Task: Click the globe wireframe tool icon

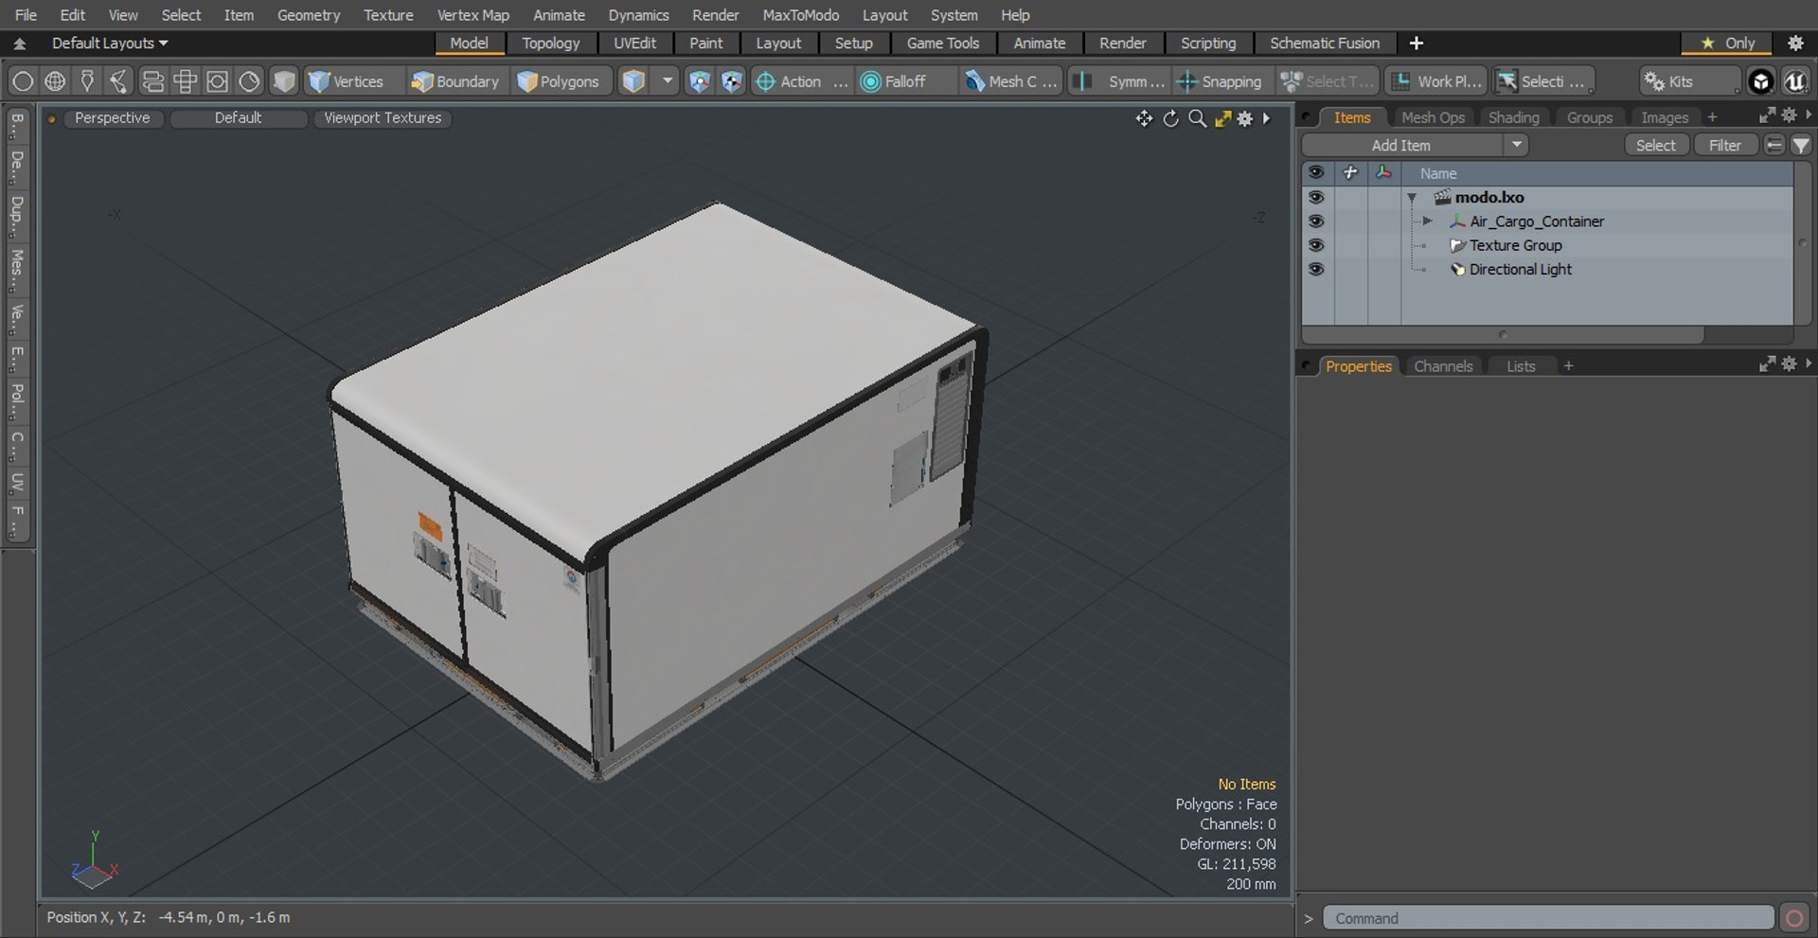Action: coord(55,81)
